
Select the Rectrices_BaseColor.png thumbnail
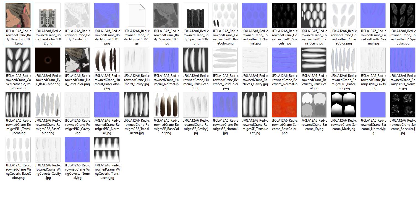coord(225,60)
